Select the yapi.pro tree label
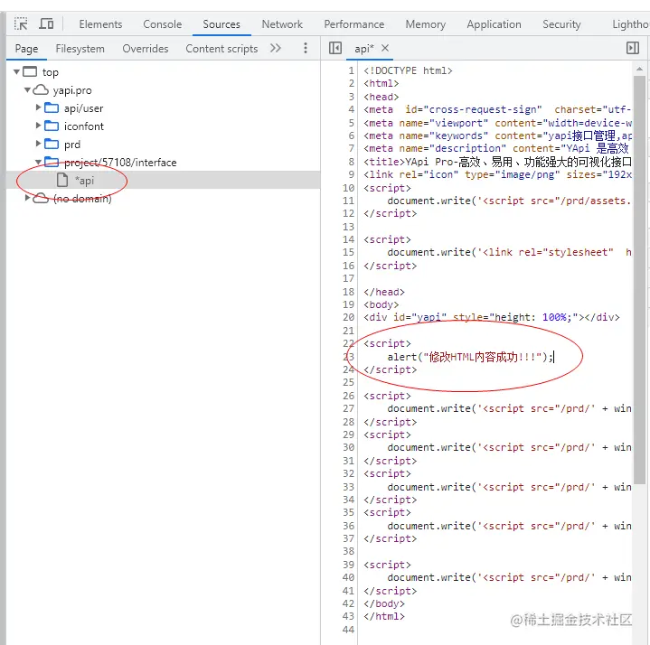The image size is (650, 645). click(x=72, y=90)
